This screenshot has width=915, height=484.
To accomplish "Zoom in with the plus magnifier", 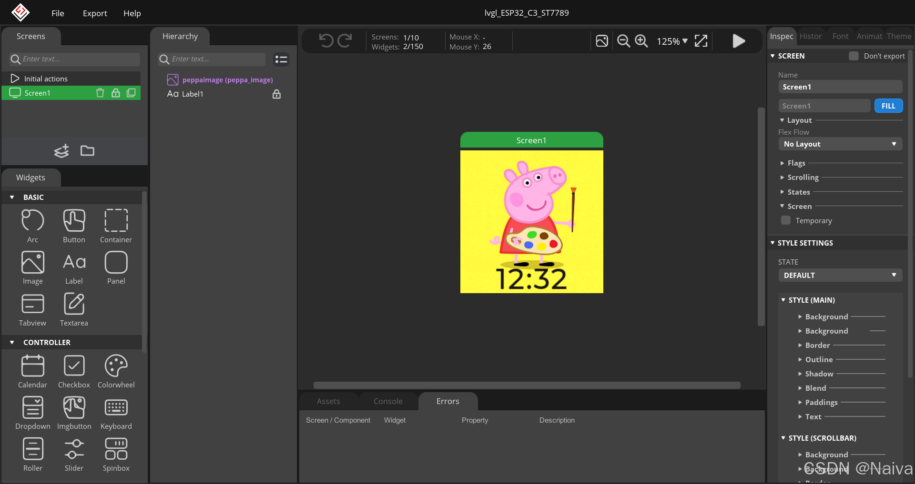I will pyautogui.click(x=641, y=41).
